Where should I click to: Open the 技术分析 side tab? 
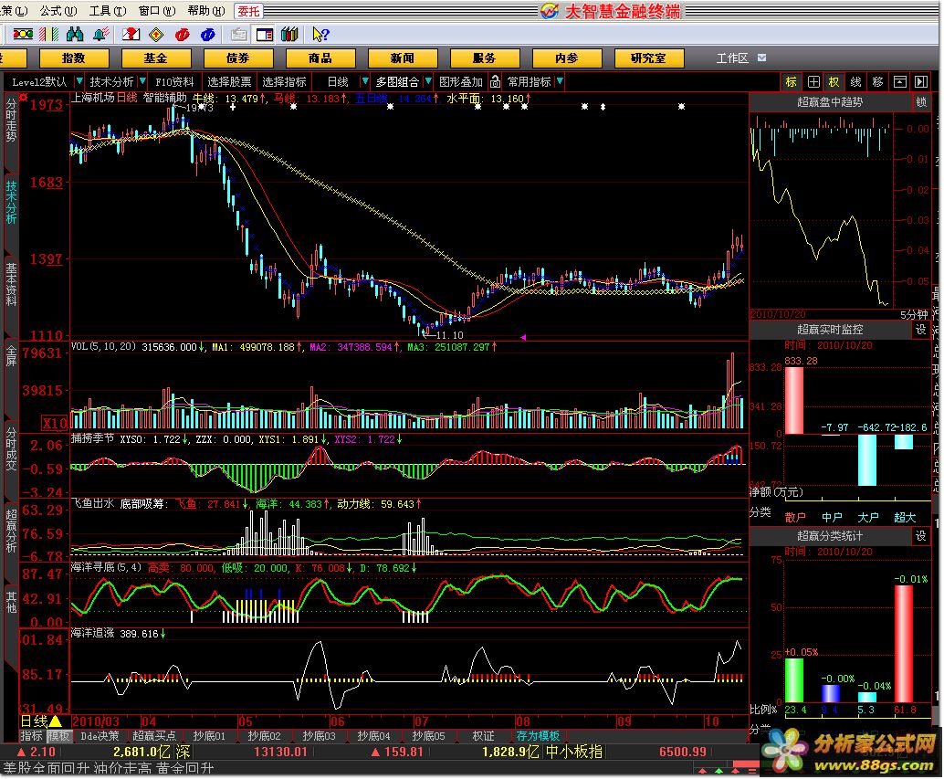[x=12, y=202]
